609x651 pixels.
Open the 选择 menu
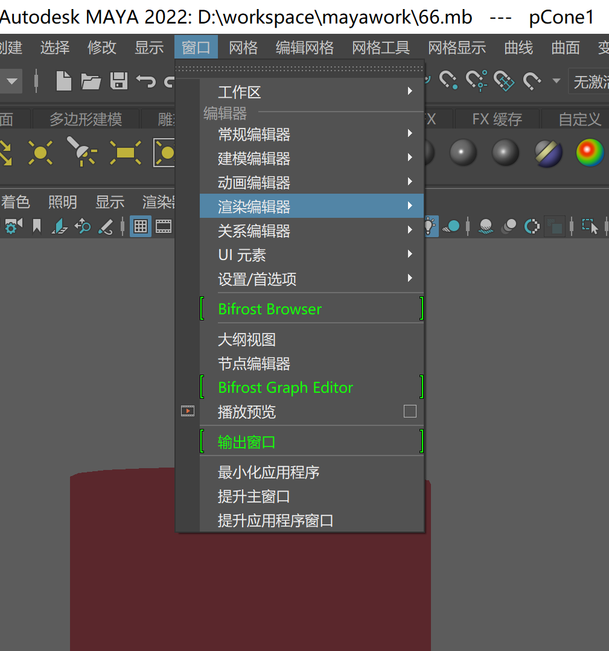pos(56,48)
